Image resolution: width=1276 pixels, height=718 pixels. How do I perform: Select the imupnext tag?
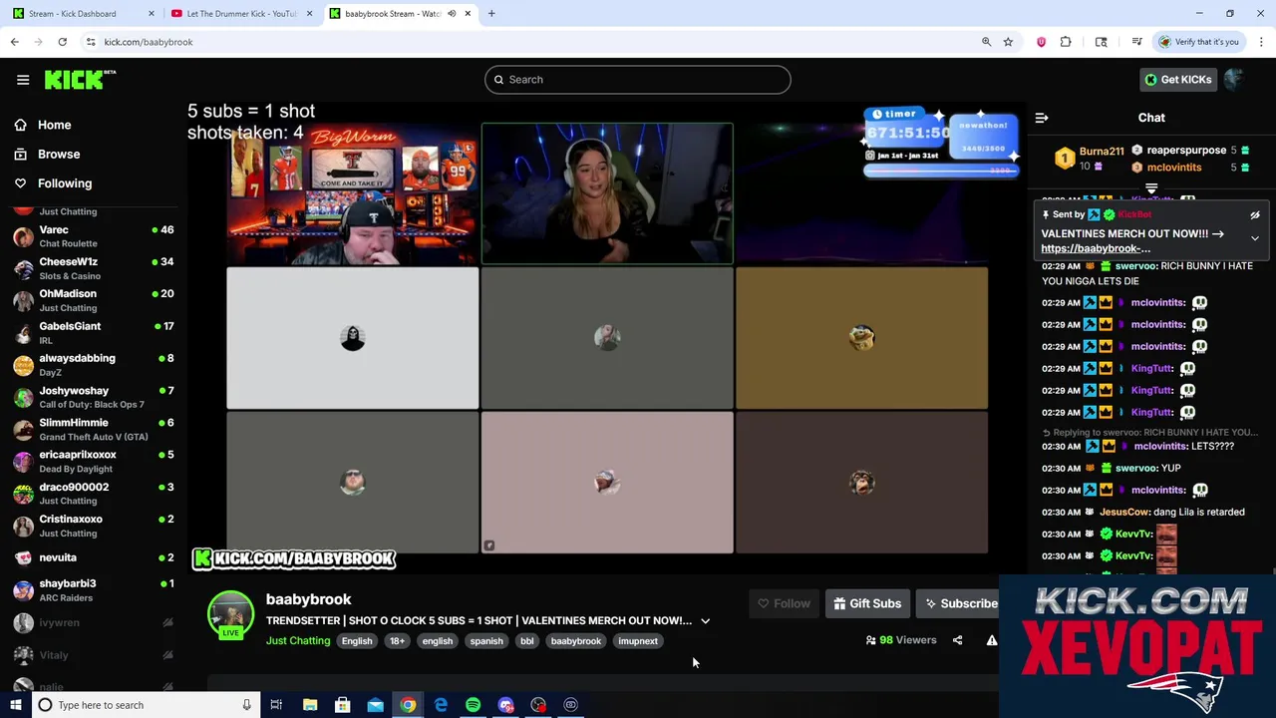(638, 641)
